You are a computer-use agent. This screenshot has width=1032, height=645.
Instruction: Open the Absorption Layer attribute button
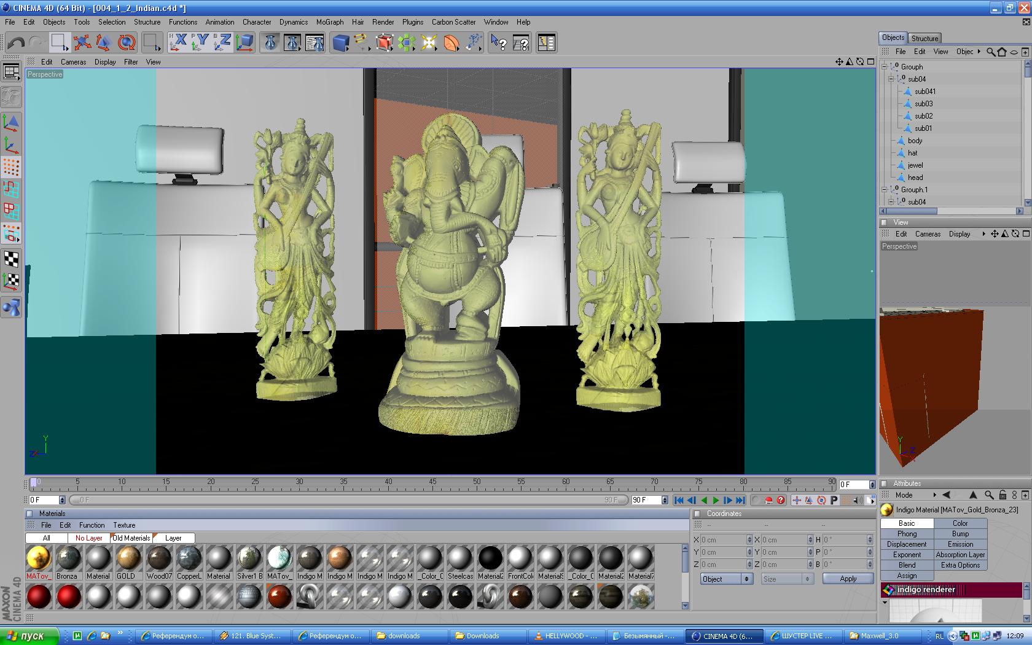(x=960, y=555)
